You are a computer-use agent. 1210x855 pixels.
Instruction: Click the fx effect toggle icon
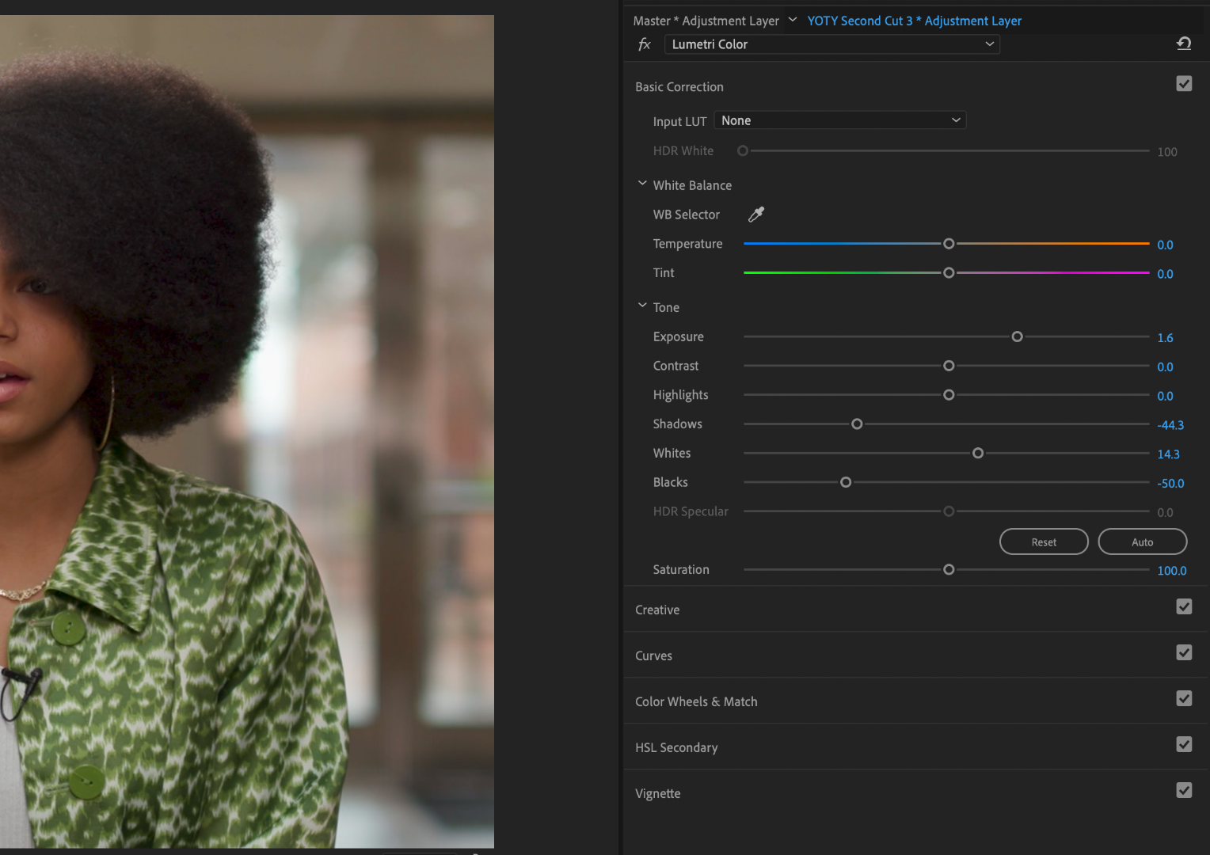[x=645, y=44]
